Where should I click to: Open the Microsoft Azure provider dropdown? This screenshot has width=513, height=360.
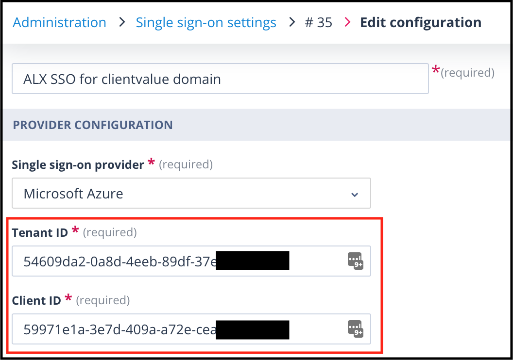(191, 193)
